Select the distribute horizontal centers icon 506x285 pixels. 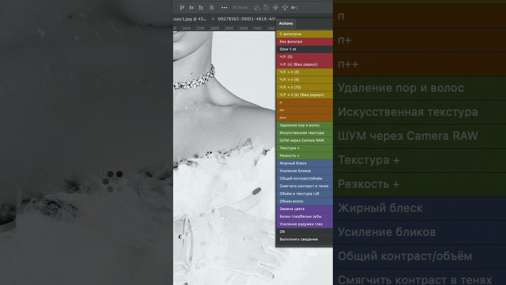coord(211,7)
